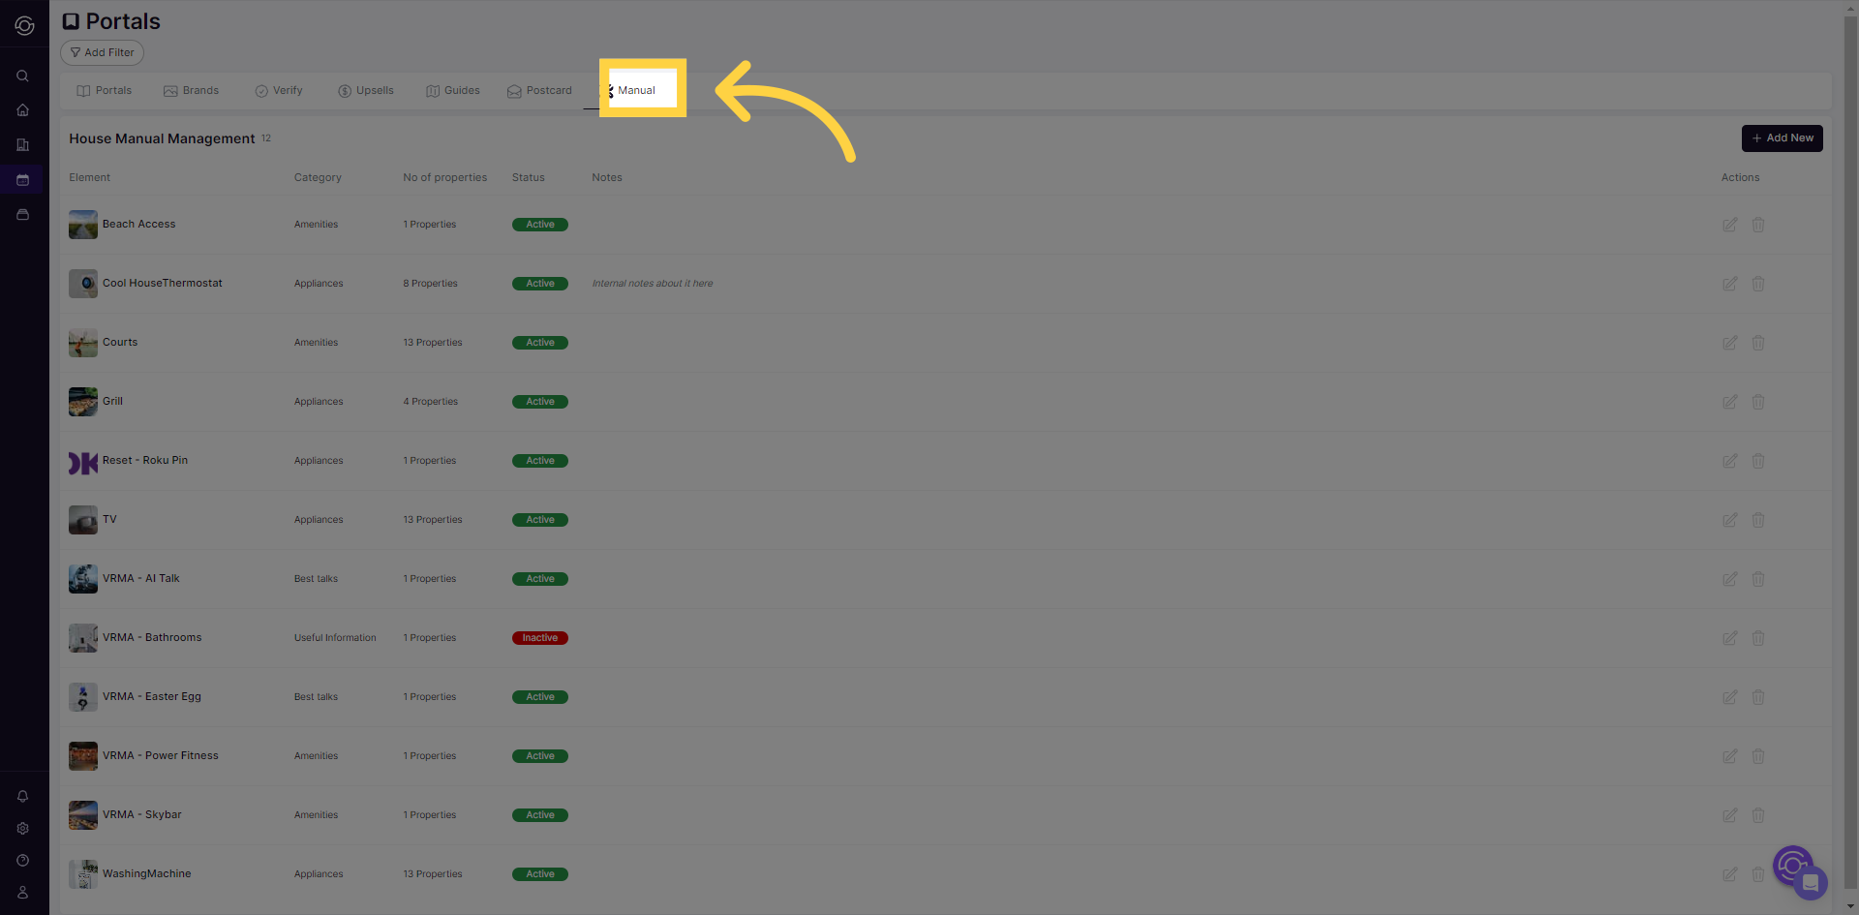Click the Add New button

click(x=1782, y=137)
